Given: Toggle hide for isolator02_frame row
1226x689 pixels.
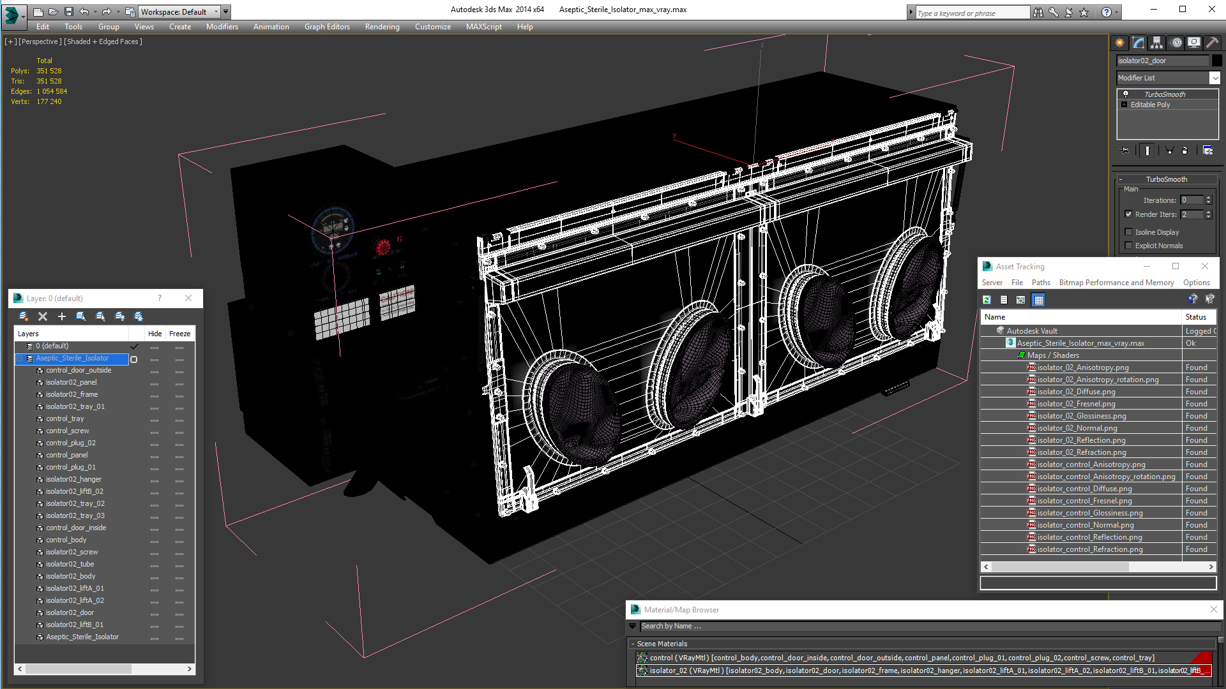Looking at the screenshot, I should 155,396.
